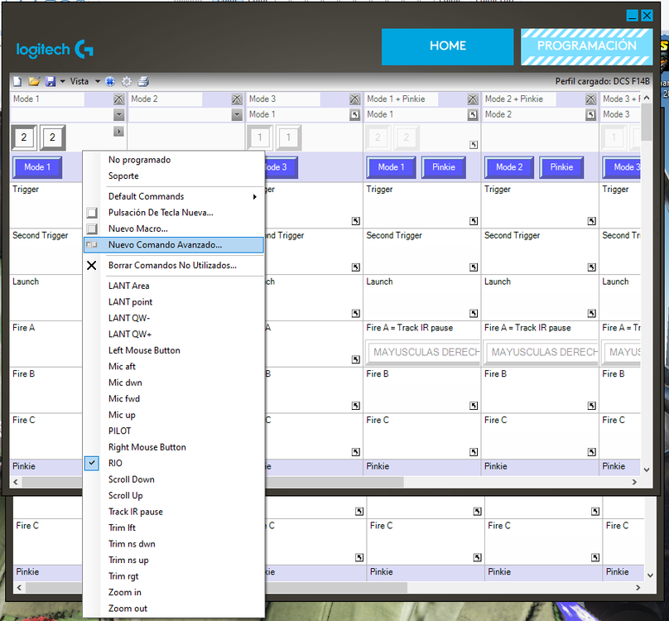Open the dropdown under Mode 2 header
Image resolution: width=669 pixels, height=621 pixels.
click(237, 114)
